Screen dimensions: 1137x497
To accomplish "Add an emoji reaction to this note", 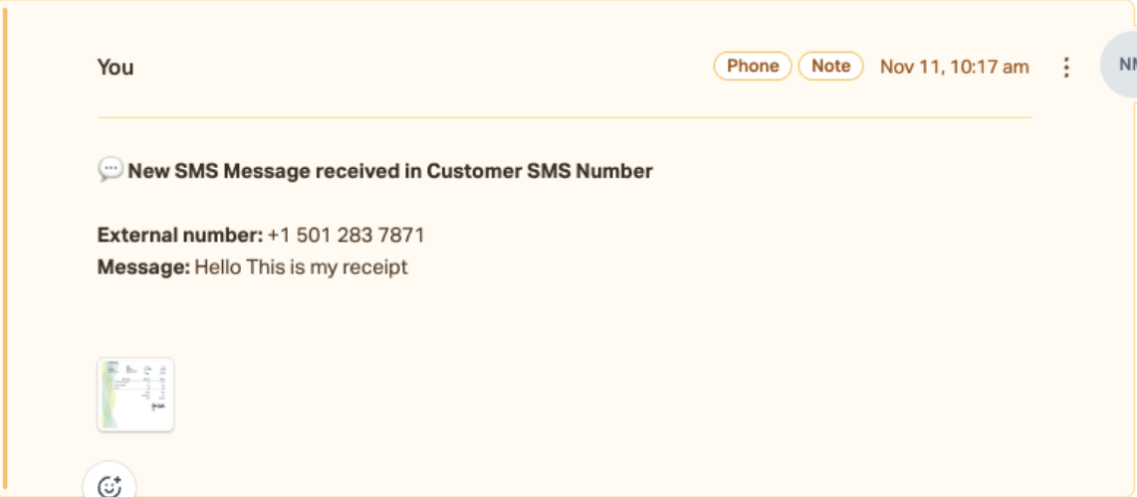I will click(x=110, y=483).
